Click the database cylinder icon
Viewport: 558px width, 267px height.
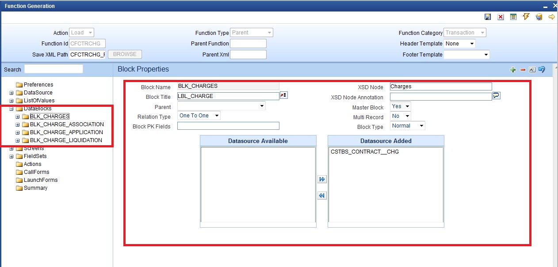pos(539,17)
